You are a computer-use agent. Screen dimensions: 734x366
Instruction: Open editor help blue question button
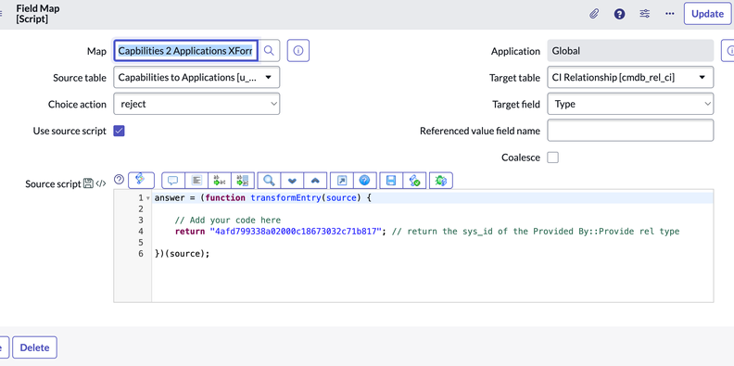364,180
